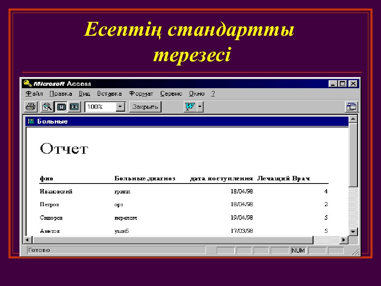Open the Файл menu
The width and height of the screenshot is (381, 286).
click(x=34, y=94)
